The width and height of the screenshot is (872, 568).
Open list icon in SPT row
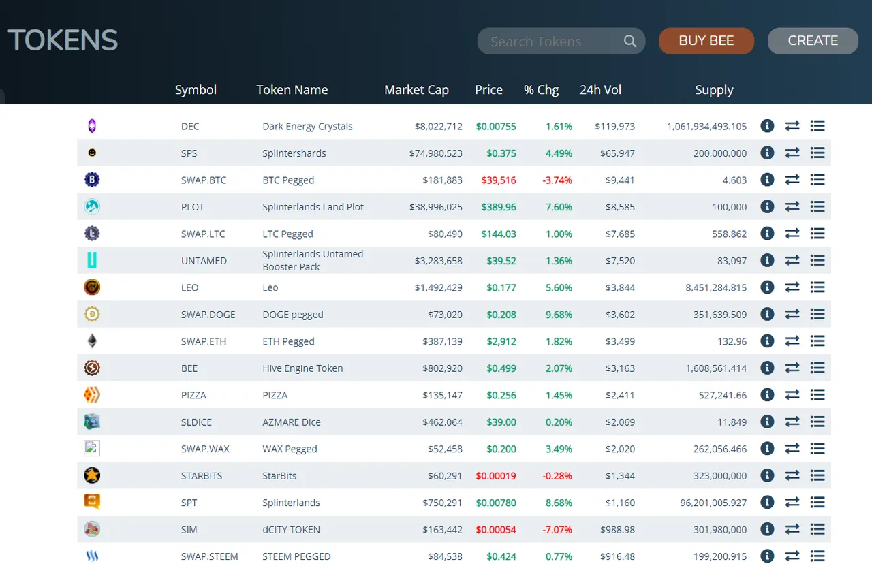point(817,503)
